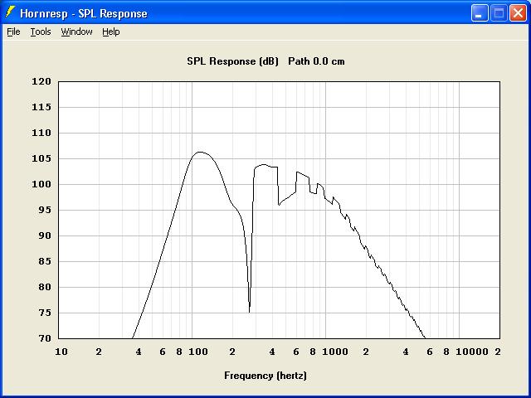
Task: Click the 10000 Hz frequency label
Action: pos(472,352)
